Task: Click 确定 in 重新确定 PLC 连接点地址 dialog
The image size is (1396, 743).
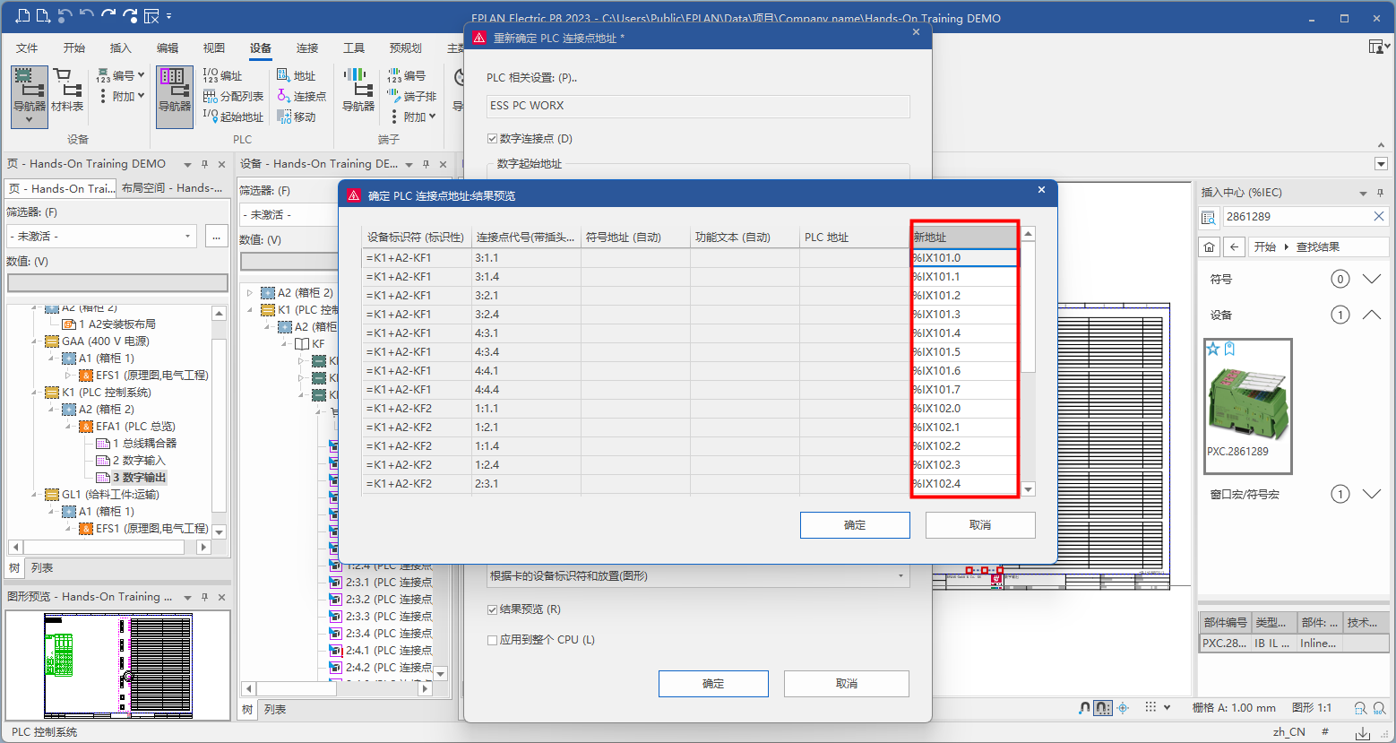Action: point(713,684)
